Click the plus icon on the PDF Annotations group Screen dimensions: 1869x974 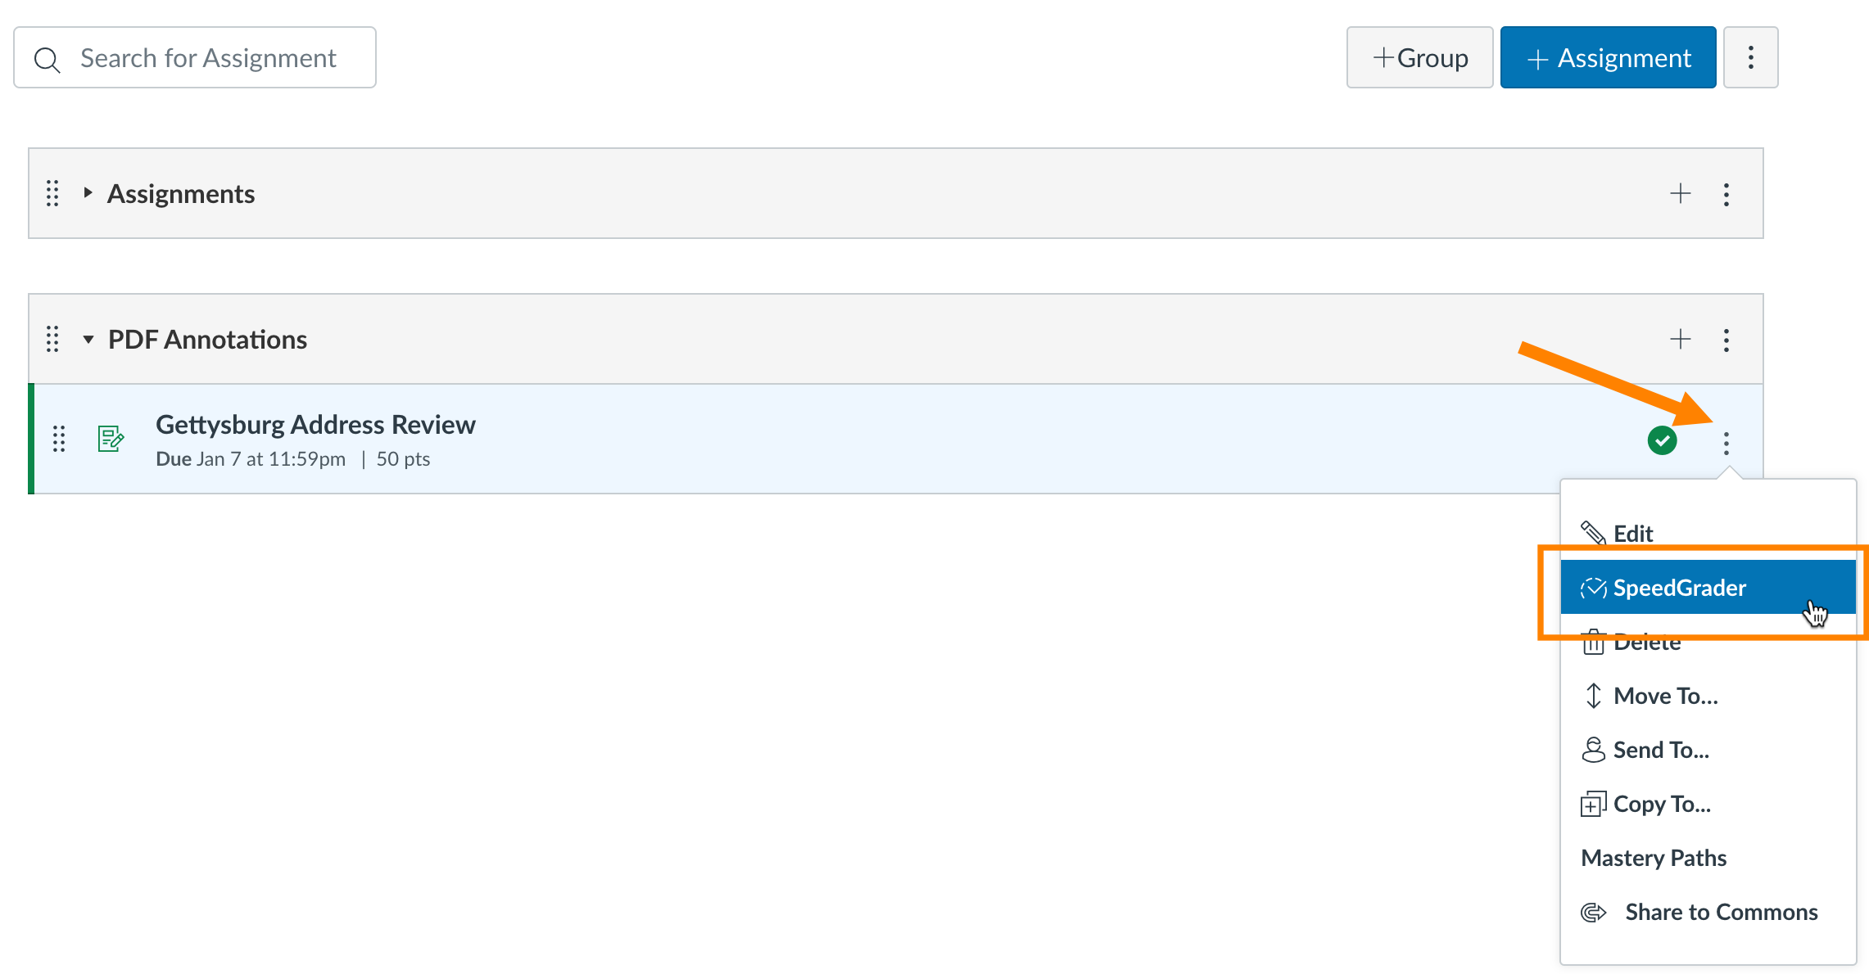tap(1680, 338)
